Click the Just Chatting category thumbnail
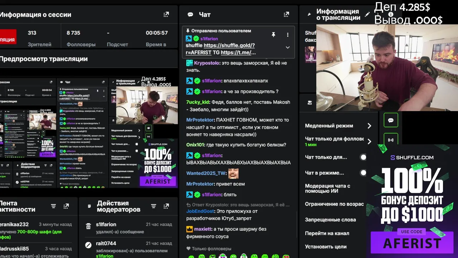 click(x=310, y=54)
